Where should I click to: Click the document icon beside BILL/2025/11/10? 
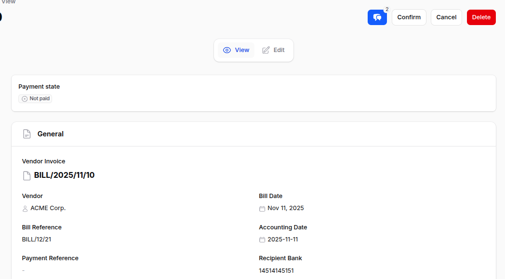(x=27, y=175)
